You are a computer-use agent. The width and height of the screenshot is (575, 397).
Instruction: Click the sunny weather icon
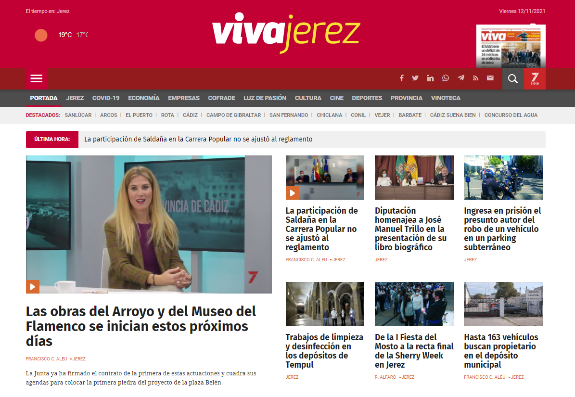[x=41, y=35]
